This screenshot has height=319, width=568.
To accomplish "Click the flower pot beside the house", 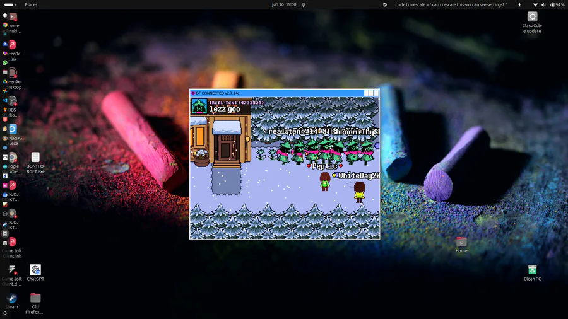I will point(201,158).
